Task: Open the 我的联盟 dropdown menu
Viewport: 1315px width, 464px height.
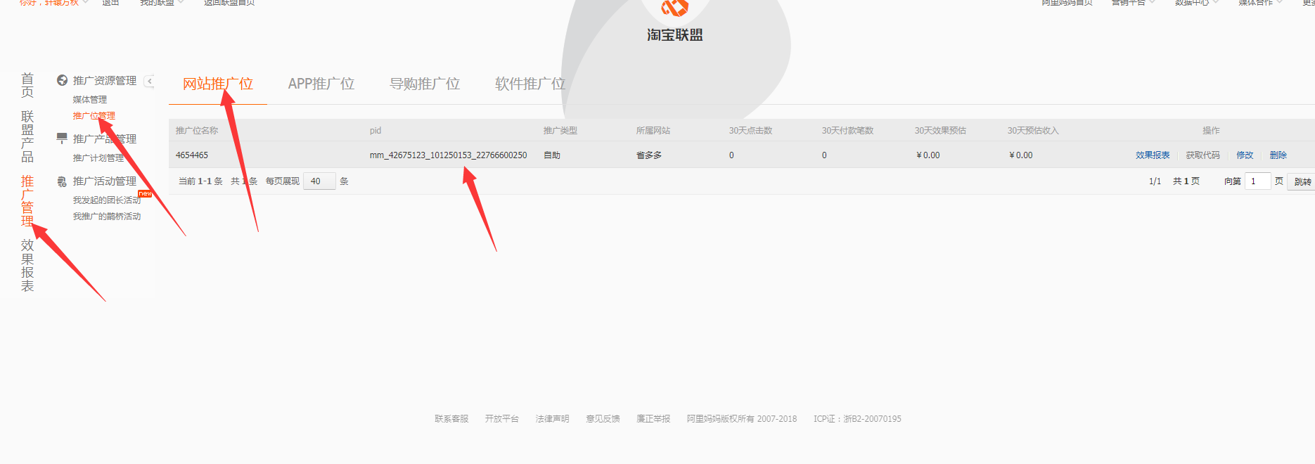Action: click(x=161, y=3)
